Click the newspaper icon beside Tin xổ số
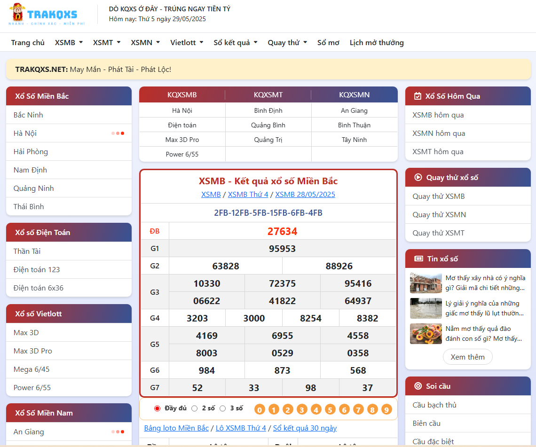This screenshot has width=536, height=447. [418, 259]
